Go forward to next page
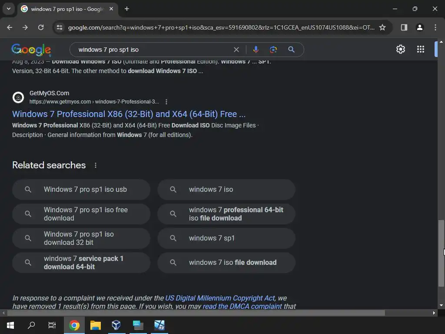Viewport: 445px width, 334px height. 25,27
